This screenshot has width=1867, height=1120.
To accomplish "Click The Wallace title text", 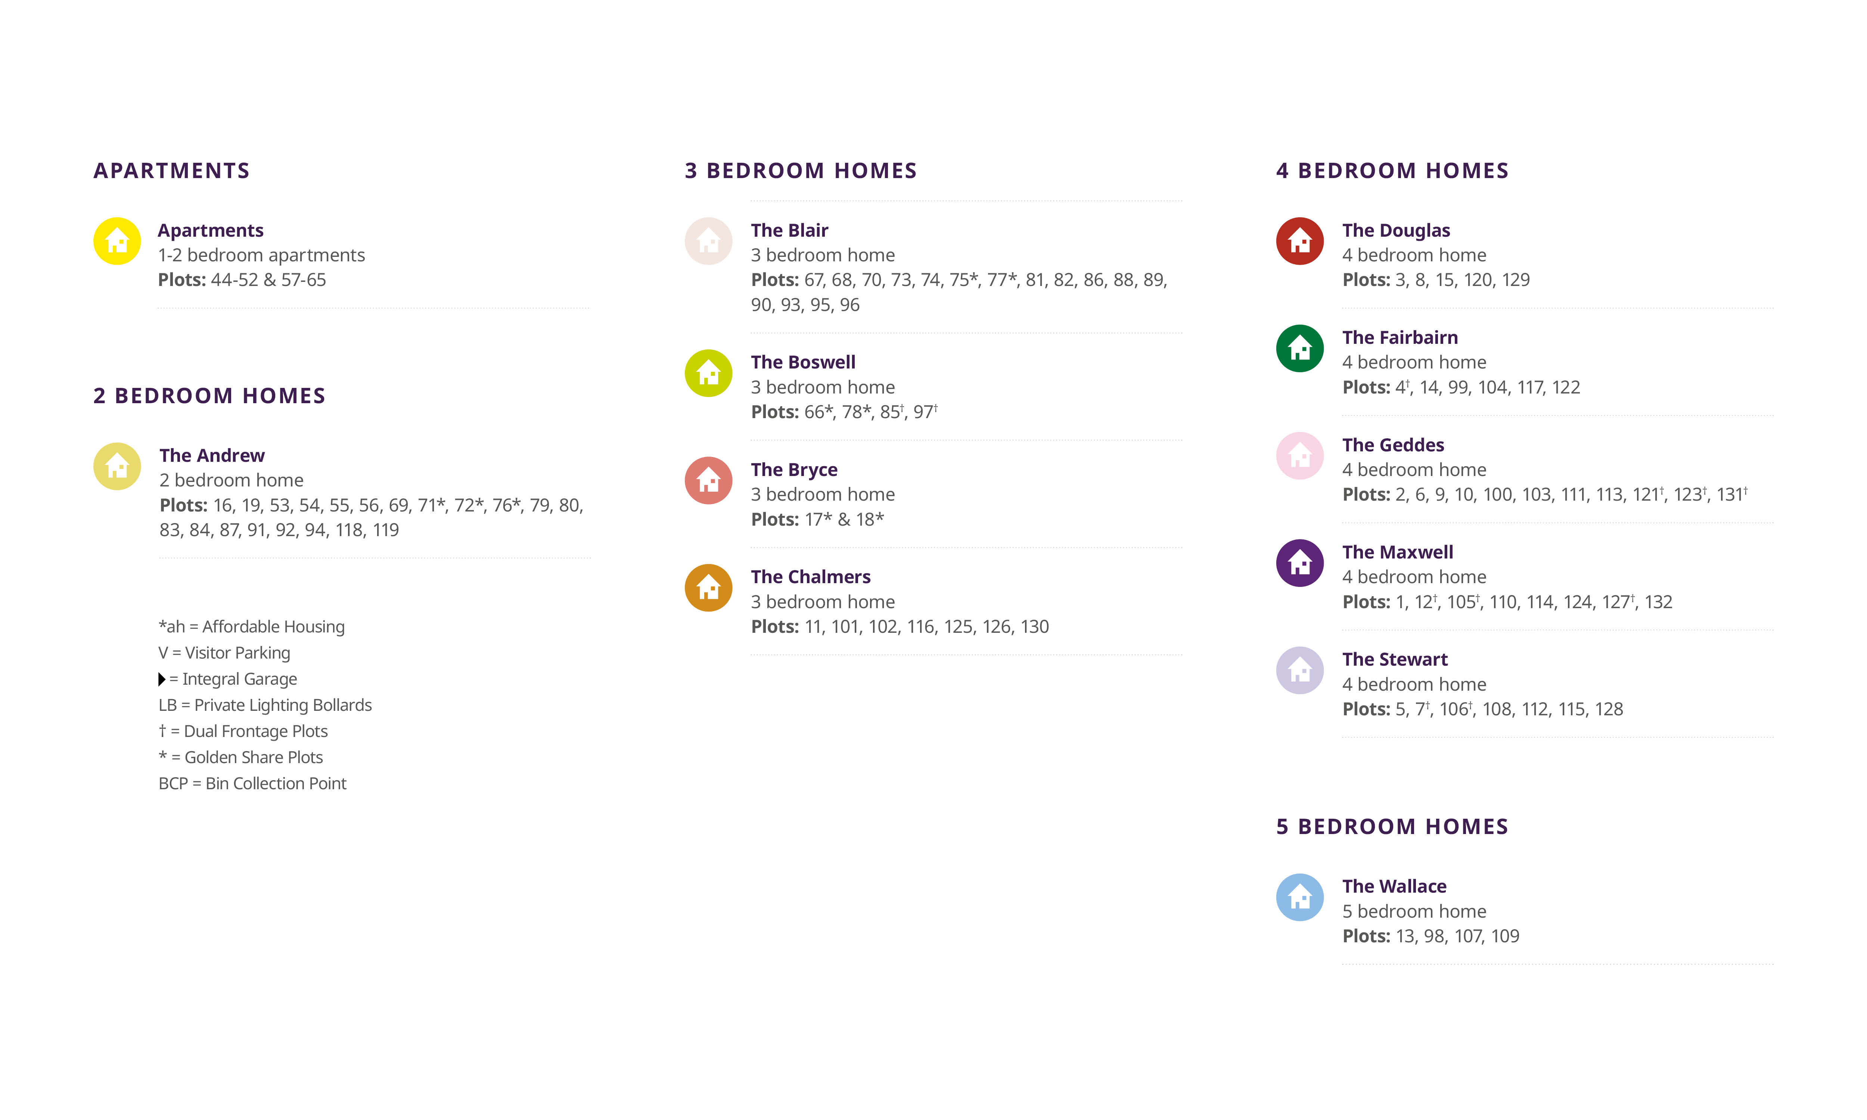I will click(1394, 886).
